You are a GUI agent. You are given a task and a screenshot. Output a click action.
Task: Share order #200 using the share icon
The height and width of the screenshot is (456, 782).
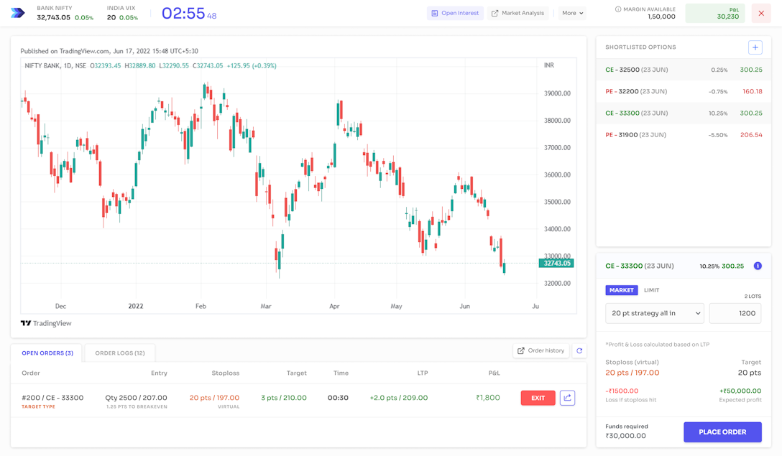[567, 398]
